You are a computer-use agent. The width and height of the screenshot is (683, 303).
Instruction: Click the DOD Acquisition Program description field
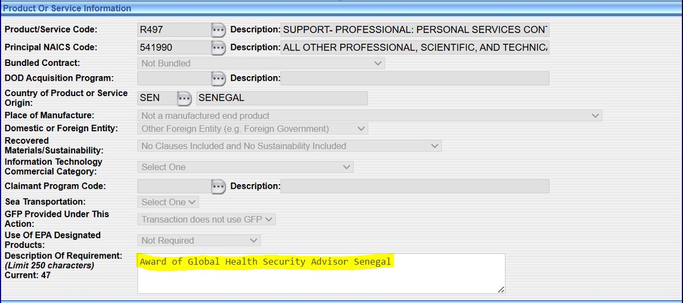click(415, 78)
